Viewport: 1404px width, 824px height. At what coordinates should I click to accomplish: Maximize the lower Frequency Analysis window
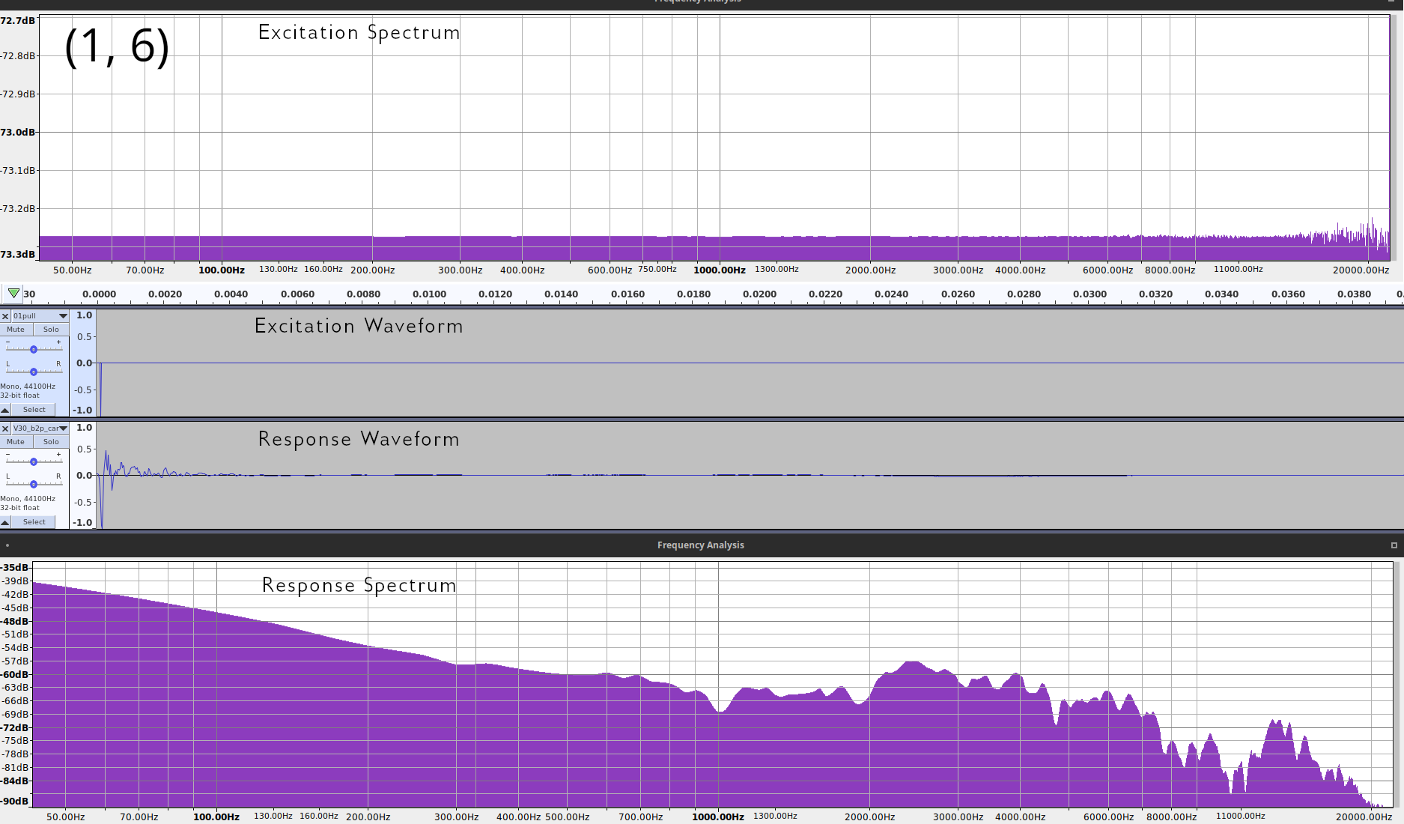tap(1394, 545)
